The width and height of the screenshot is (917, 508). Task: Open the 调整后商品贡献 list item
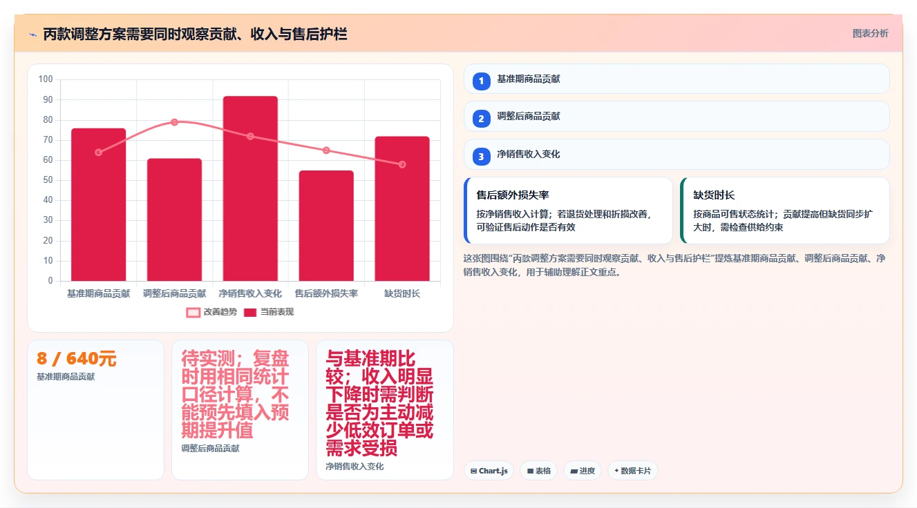coord(677,116)
